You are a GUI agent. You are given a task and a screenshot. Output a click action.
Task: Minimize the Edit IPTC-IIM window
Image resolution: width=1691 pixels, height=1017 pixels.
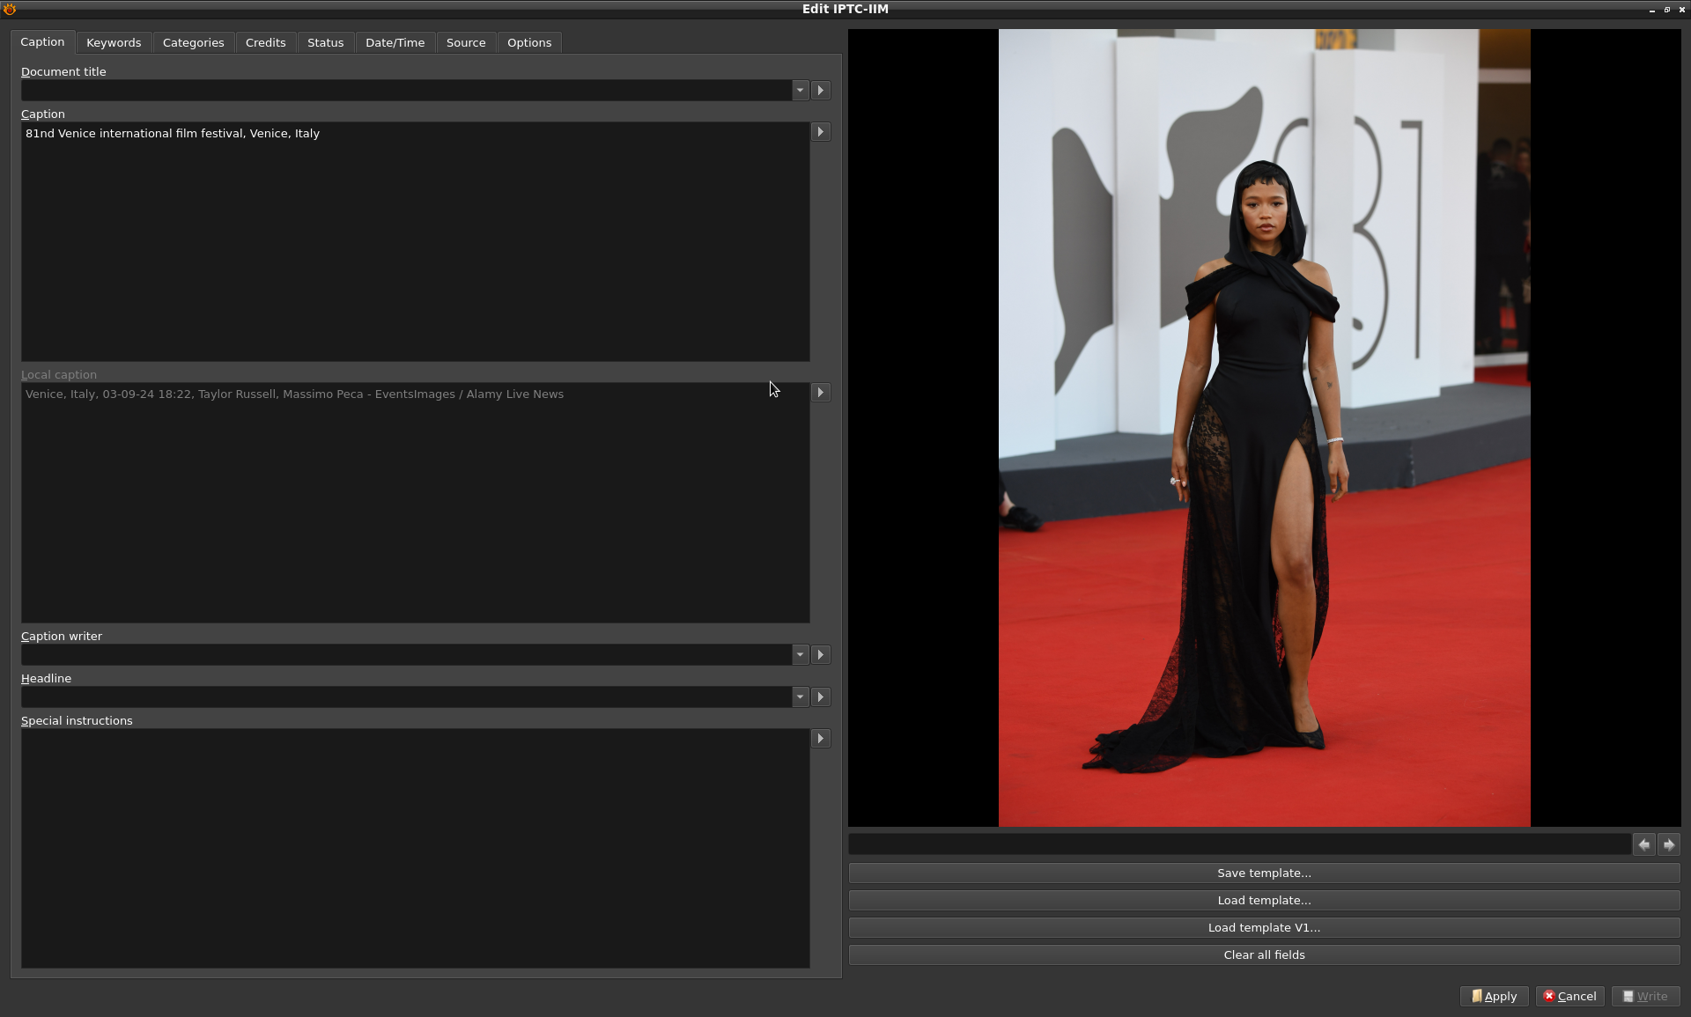coord(1651,10)
